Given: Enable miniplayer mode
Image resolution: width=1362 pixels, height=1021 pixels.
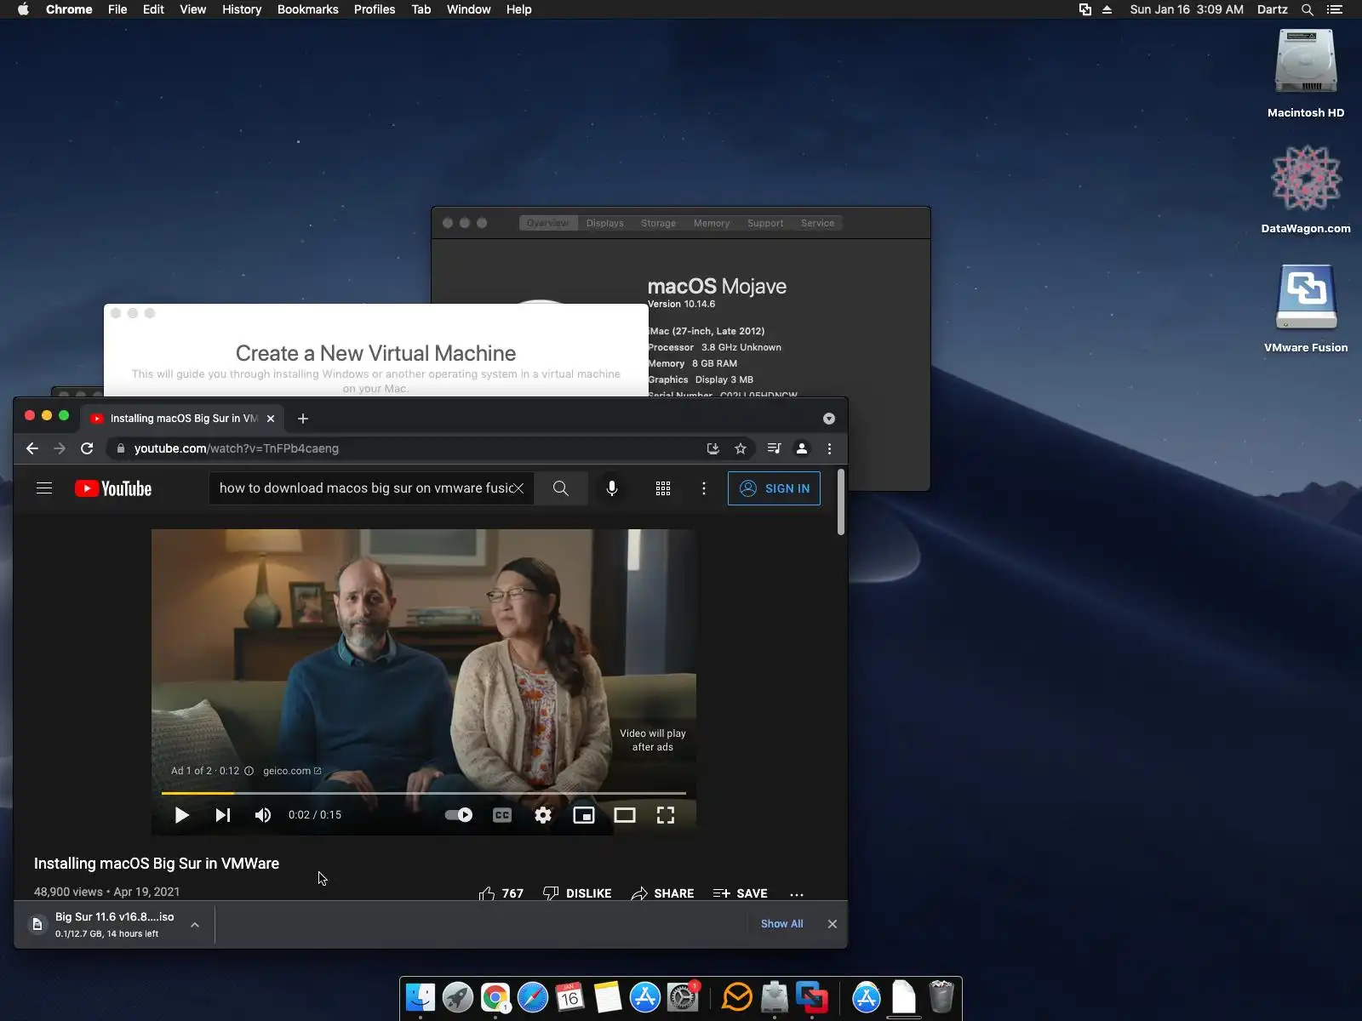Looking at the screenshot, I should (x=584, y=815).
